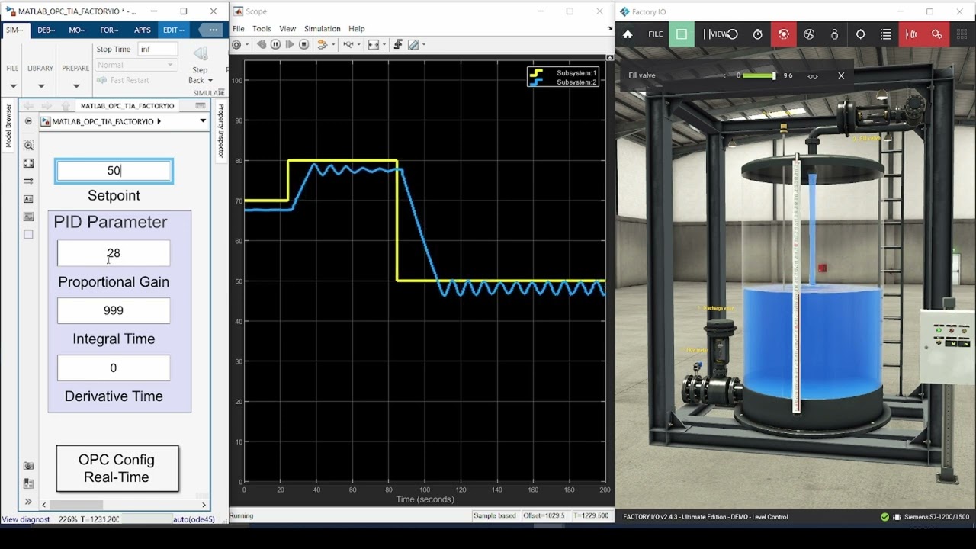Expand the LIBRARY section dropdown
The image size is (976, 549).
pyautogui.click(x=40, y=85)
